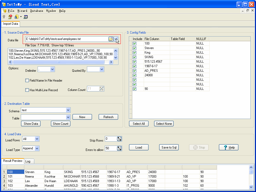Click the File Column header

(157, 39)
